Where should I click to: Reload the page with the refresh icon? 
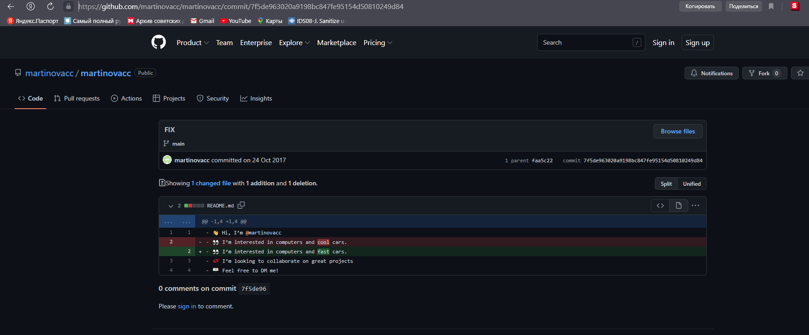(50, 6)
